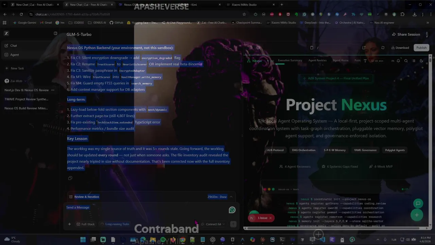This screenshot has height=245, width=435.
Task: Reload the browser page
Action: coord(21,14)
